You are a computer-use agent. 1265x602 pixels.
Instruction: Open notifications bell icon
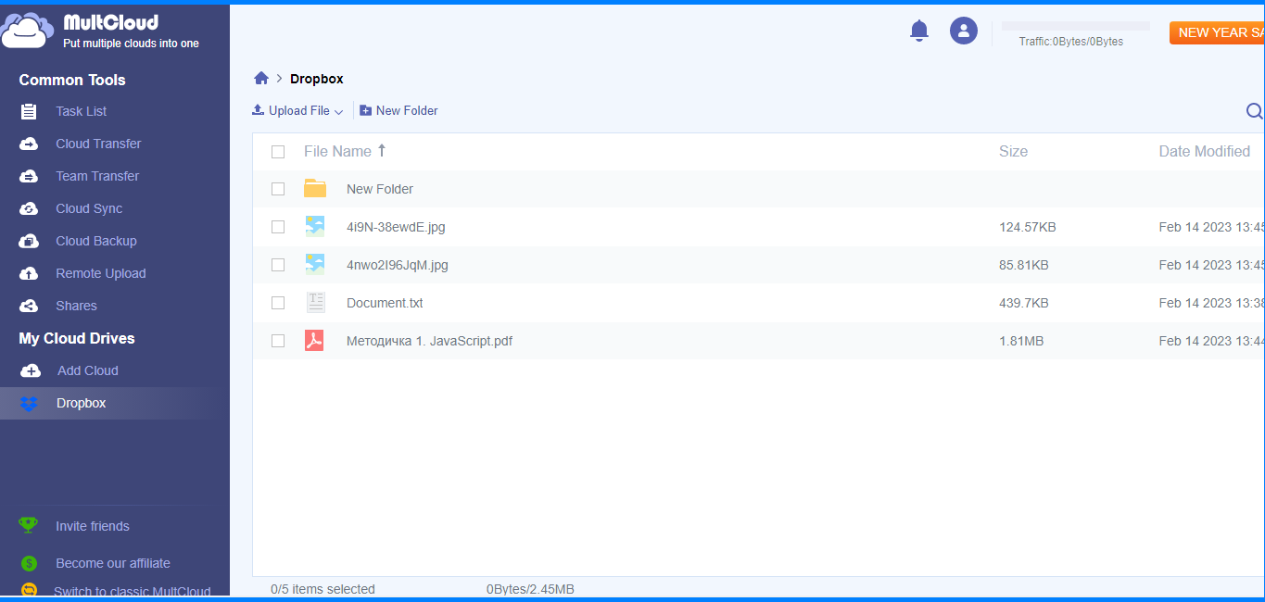(919, 31)
